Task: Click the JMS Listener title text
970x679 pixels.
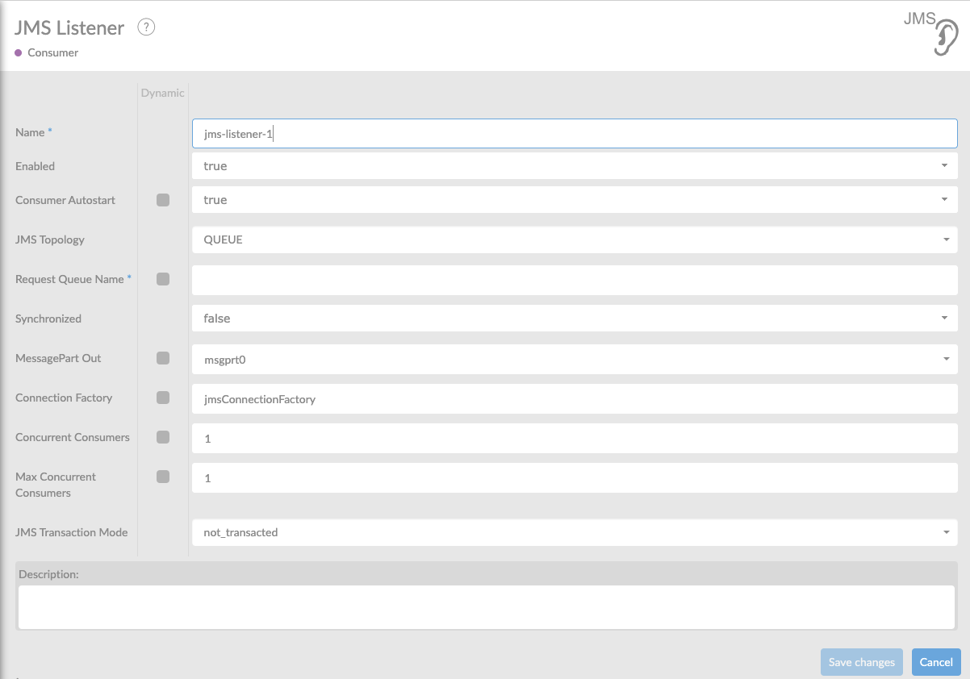Action: [x=69, y=28]
